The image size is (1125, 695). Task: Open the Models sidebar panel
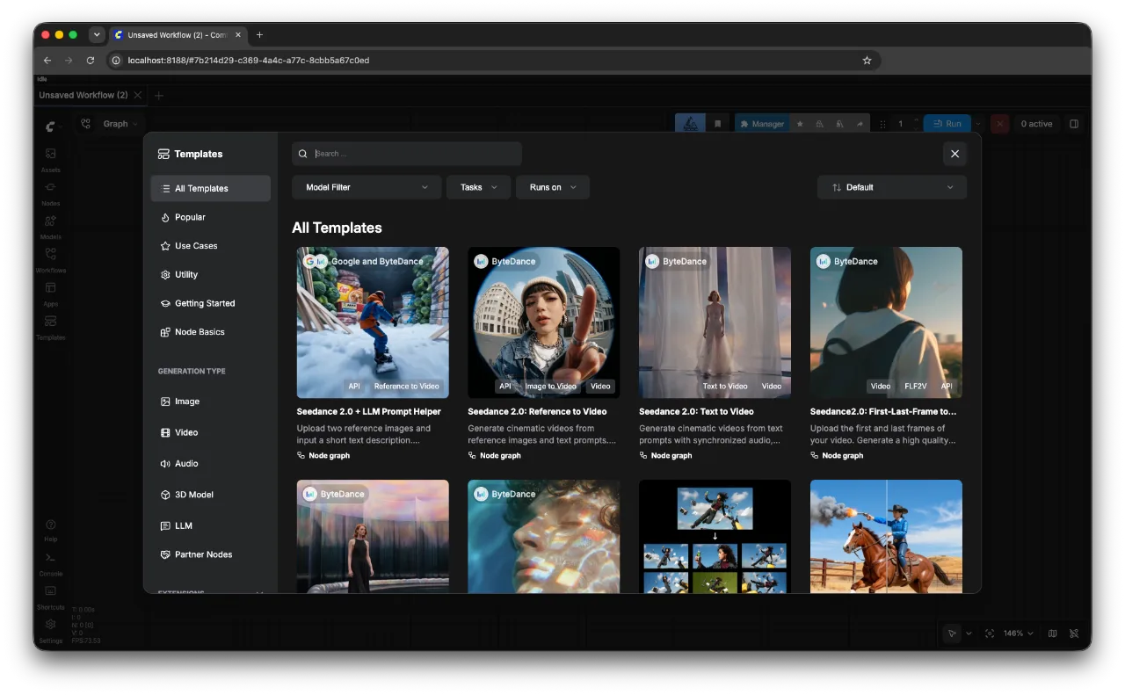click(x=50, y=225)
